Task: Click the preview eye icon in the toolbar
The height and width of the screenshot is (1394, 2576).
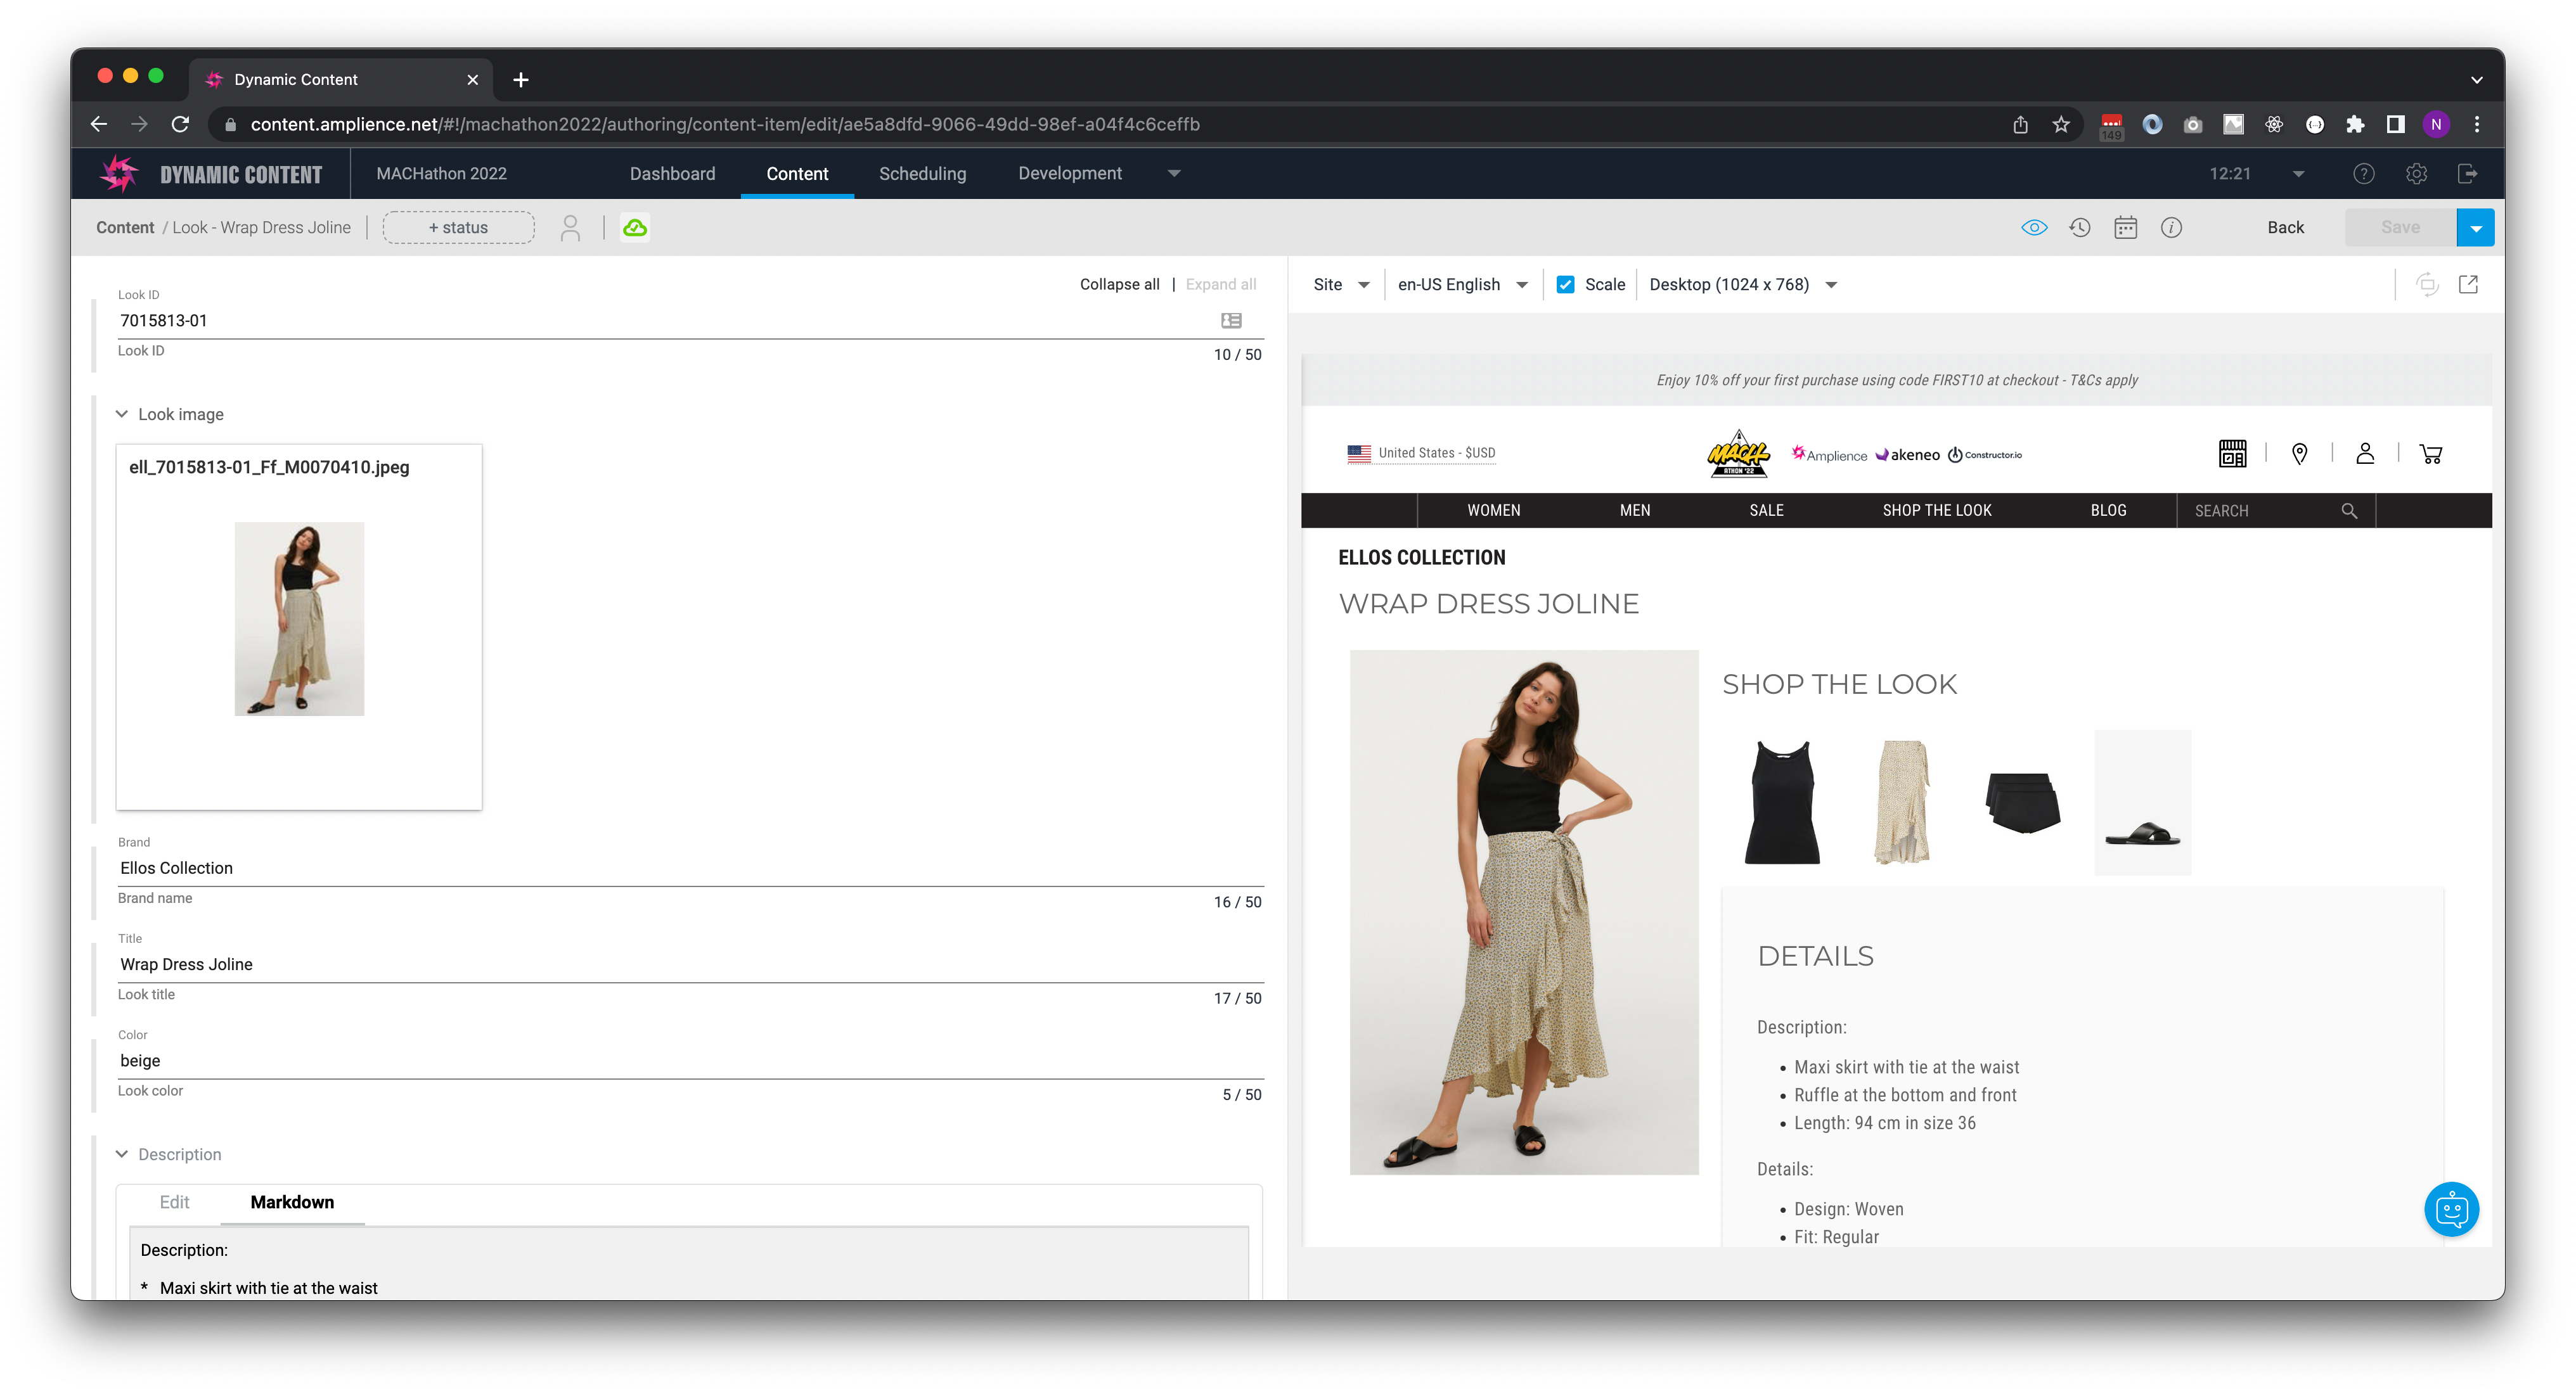Action: pyautogui.click(x=2034, y=227)
